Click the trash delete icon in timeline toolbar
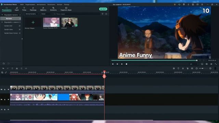The height and width of the screenshot is (123, 219). point(12,68)
